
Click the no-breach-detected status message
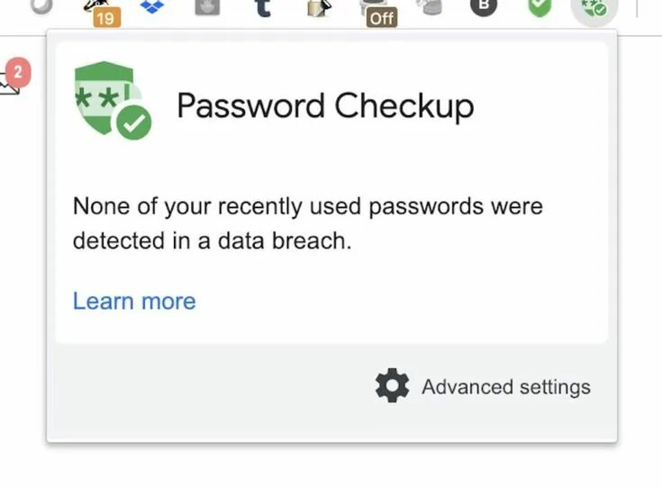click(308, 223)
